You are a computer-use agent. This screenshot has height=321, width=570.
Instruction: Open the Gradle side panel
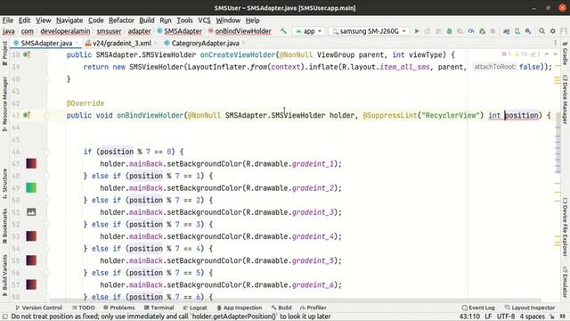565,53
